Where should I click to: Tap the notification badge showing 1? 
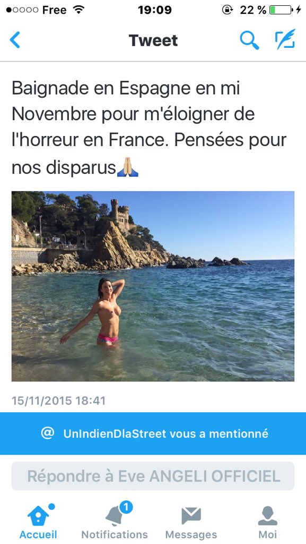pyautogui.click(x=126, y=507)
